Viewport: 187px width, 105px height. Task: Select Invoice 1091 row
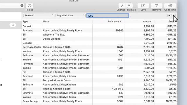click(x=100, y=60)
